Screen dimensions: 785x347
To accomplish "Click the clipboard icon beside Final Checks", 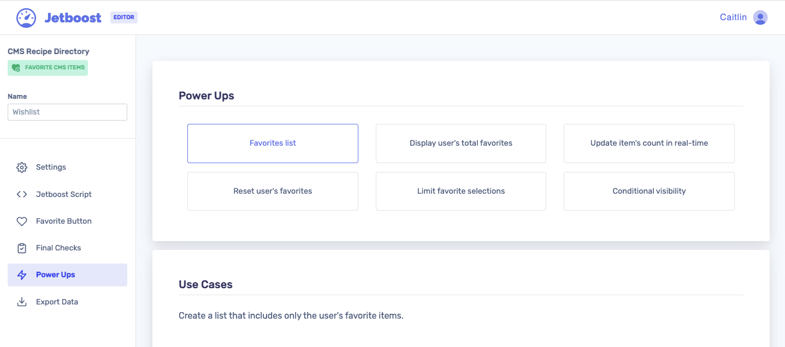I will (22, 248).
